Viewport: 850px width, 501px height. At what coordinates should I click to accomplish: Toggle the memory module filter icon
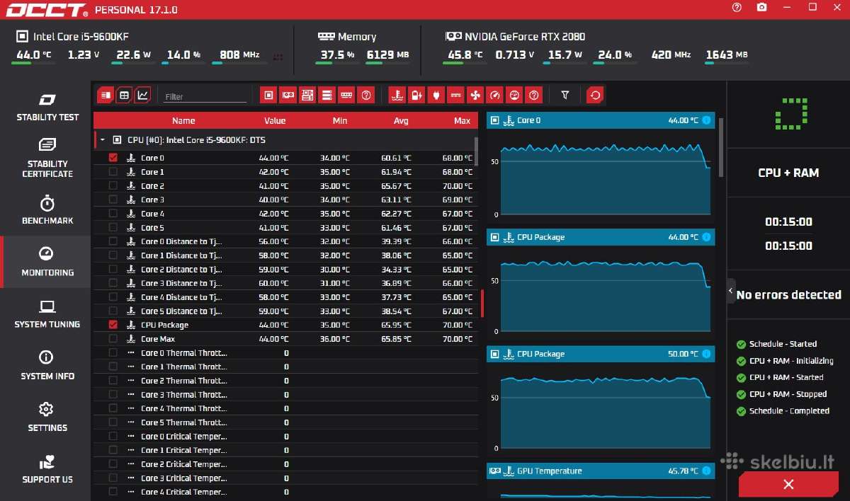(x=346, y=95)
